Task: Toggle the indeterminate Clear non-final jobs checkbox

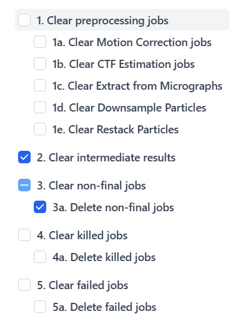Action: tap(24, 185)
